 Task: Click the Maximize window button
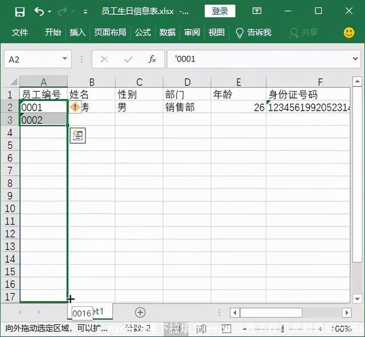[318, 11]
